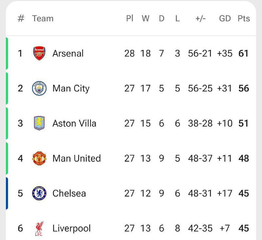Select the Pl matches played header

pyautogui.click(x=130, y=18)
